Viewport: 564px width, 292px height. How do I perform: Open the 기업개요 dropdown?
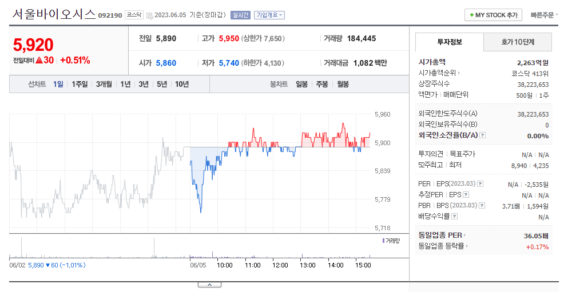click(269, 15)
